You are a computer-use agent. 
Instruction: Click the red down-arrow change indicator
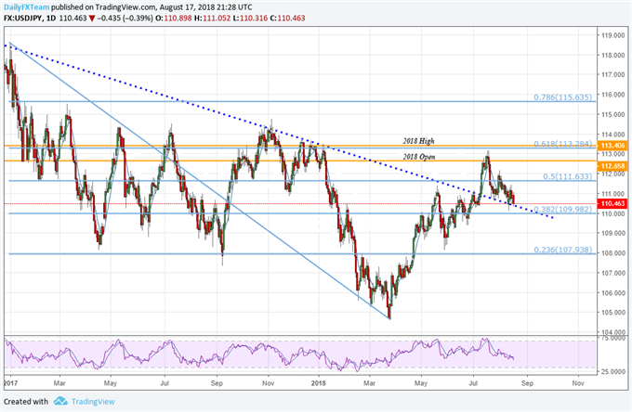[92, 19]
